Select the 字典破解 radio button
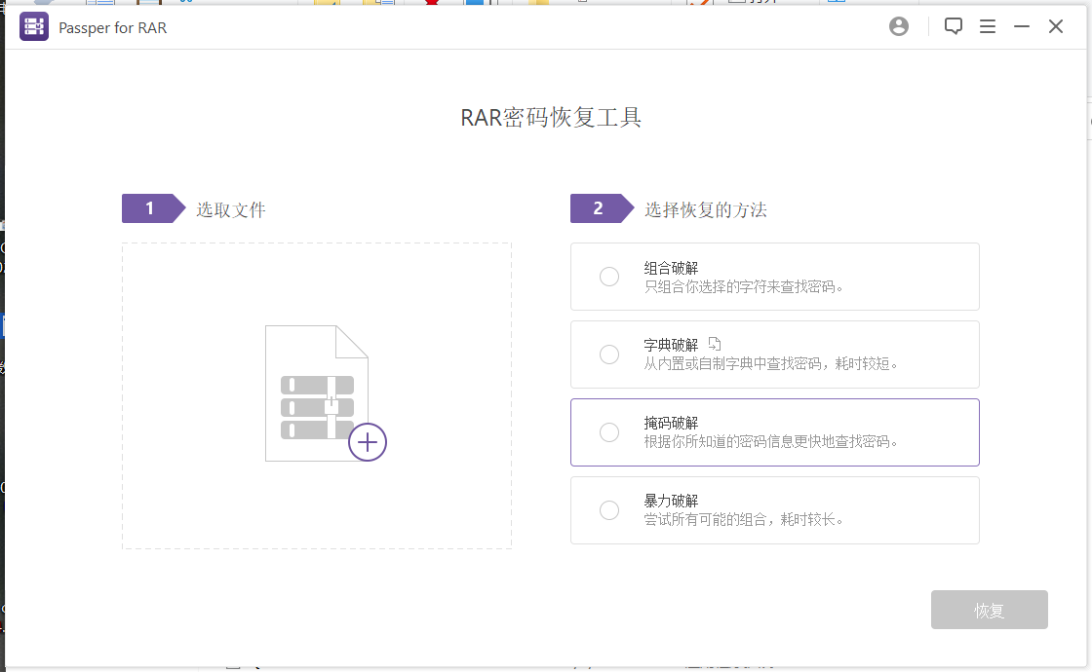Screen dimensions: 1092x672 coord(609,355)
